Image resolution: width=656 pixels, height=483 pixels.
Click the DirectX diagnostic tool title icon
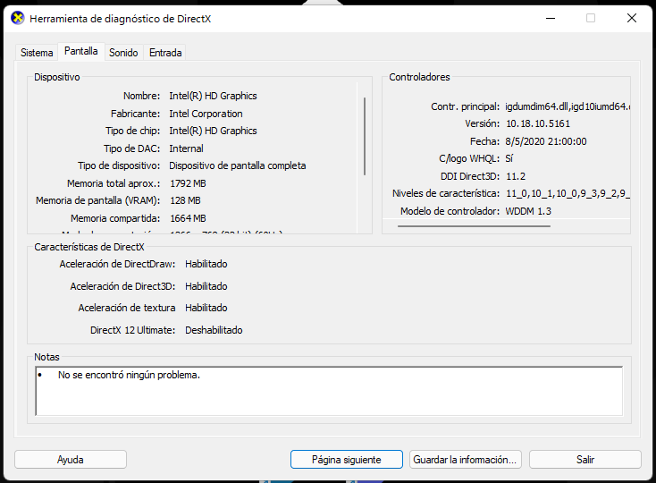[x=17, y=18]
